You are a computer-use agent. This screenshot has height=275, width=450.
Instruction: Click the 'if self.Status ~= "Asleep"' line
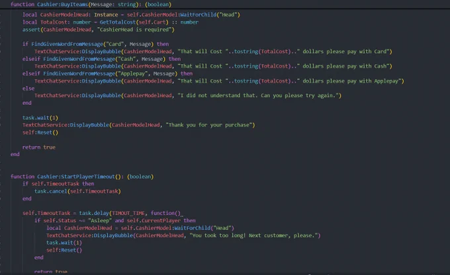tap(114, 221)
